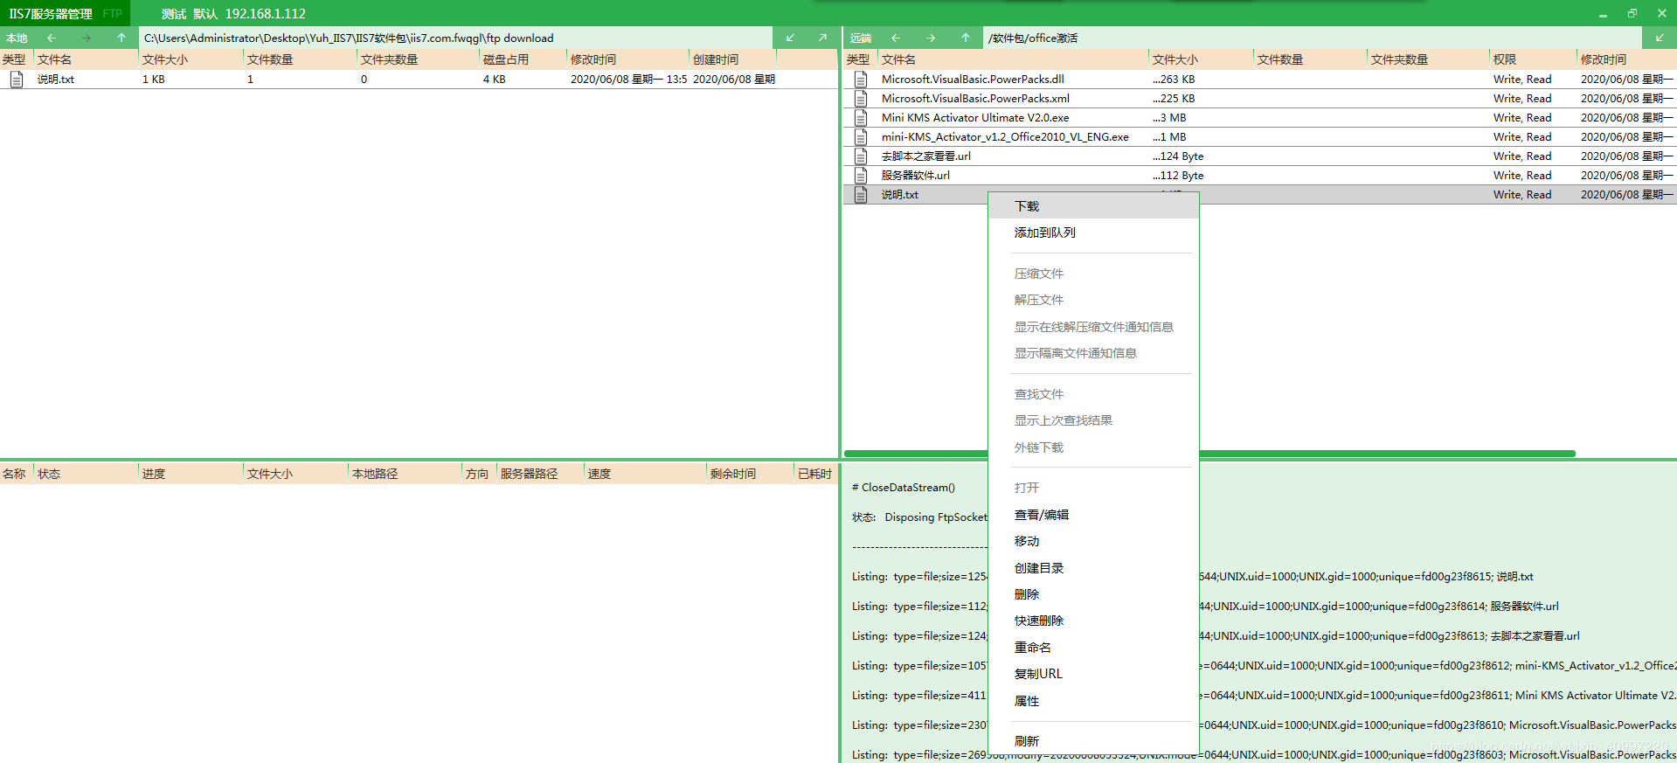Viewport: 1677px width, 763px height.
Task: Click the file icon of Mini KMS Activator Ultimate V2.0.exe
Action: (861, 117)
